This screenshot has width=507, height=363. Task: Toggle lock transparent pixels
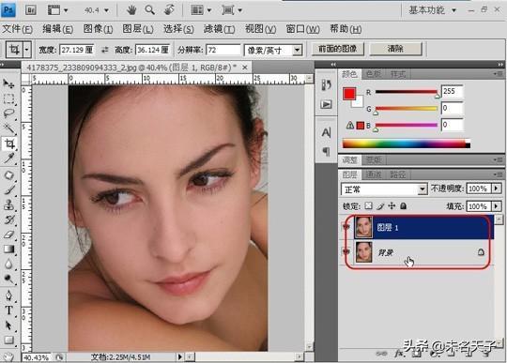click(x=368, y=205)
